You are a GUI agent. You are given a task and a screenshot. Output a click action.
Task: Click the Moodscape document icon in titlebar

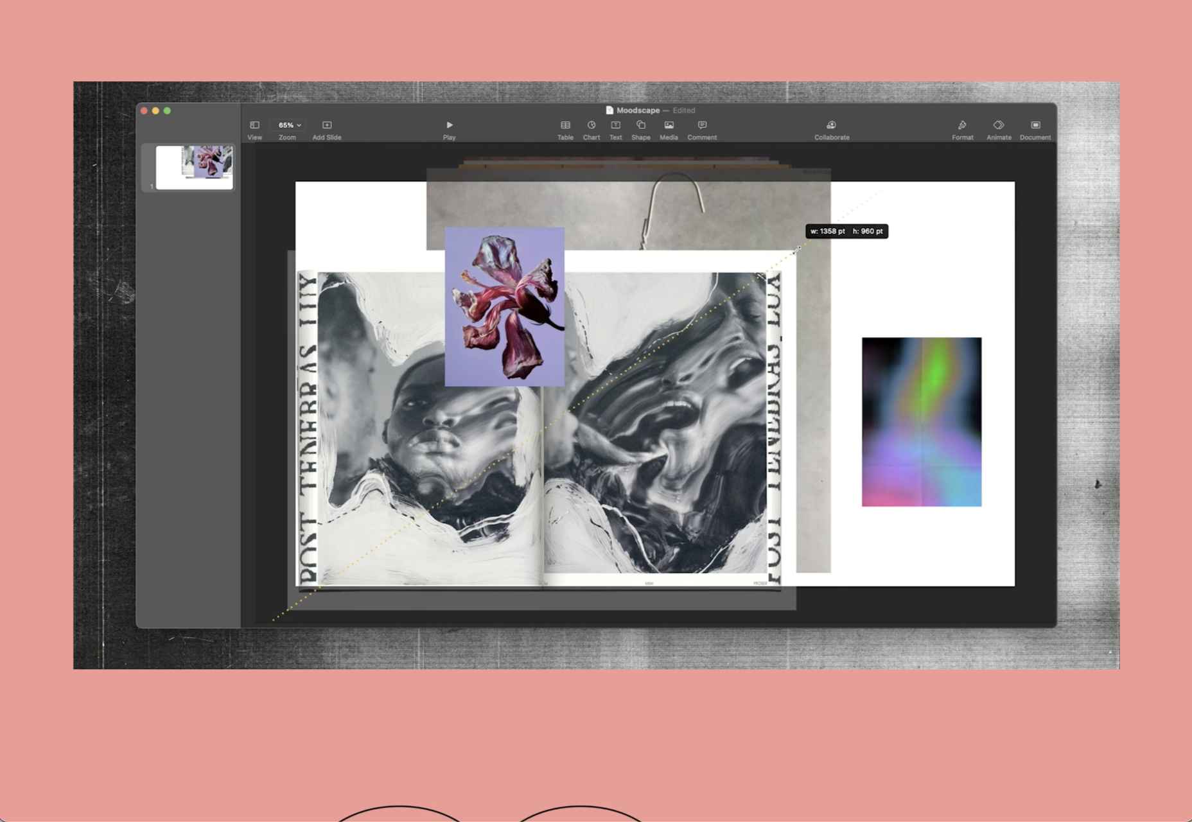coord(609,110)
